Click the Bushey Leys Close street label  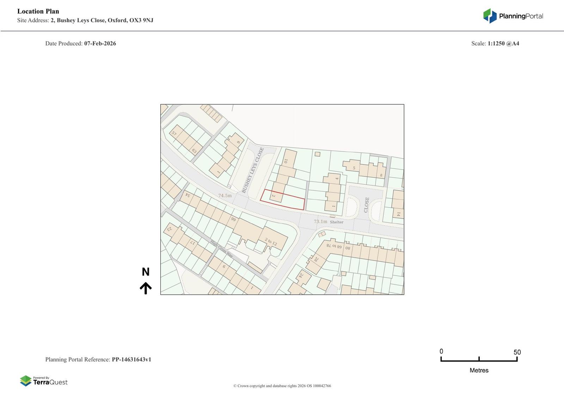click(x=252, y=170)
